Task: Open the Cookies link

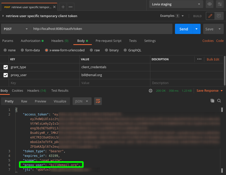Action: click(x=208, y=41)
